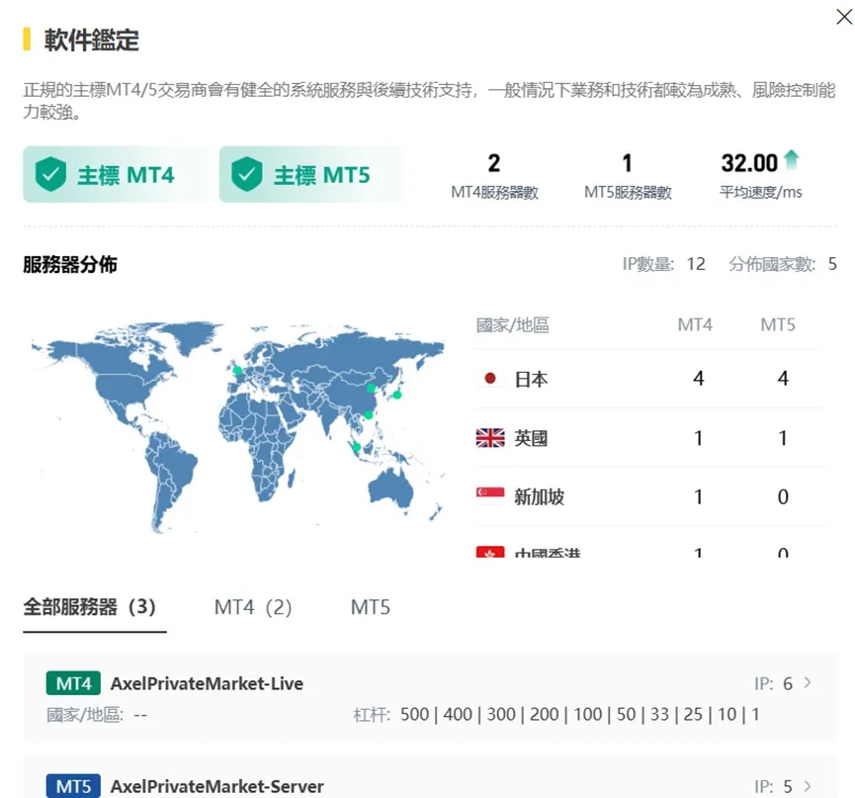The width and height of the screenshot is (855, 798).
Task: Select the AxelPrivateMarket-Live server name
Action: click(207, 683)
